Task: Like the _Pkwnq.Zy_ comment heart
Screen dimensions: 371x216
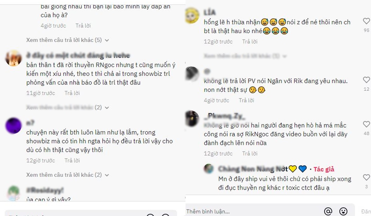Action: click(366, 124)
